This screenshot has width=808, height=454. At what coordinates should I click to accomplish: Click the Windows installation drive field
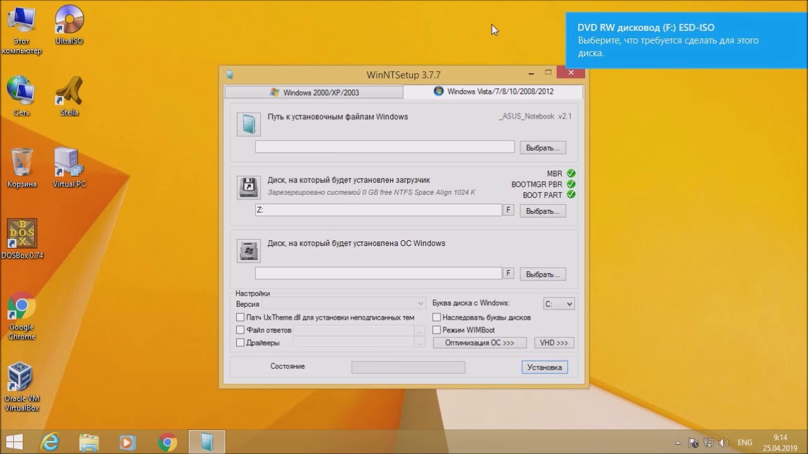tap(378, 273)
